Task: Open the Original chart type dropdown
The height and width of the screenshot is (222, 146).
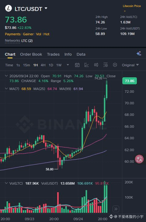Action: [130, 65]
